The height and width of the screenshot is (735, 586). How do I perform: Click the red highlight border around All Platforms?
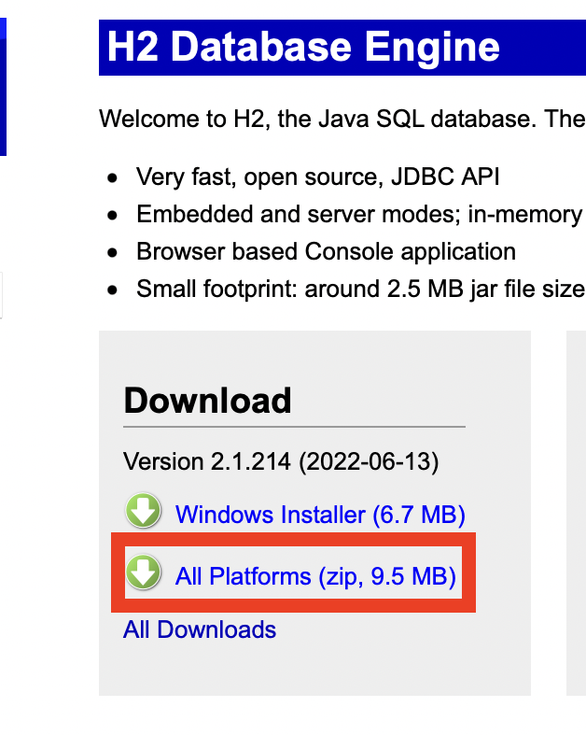point(293,538)
